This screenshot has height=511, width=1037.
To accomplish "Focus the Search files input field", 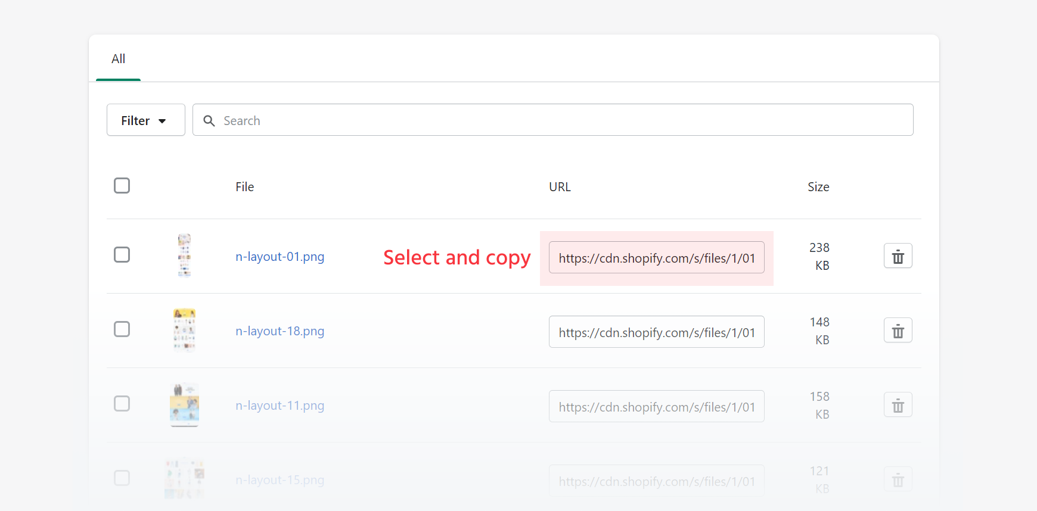I will 560,120.
